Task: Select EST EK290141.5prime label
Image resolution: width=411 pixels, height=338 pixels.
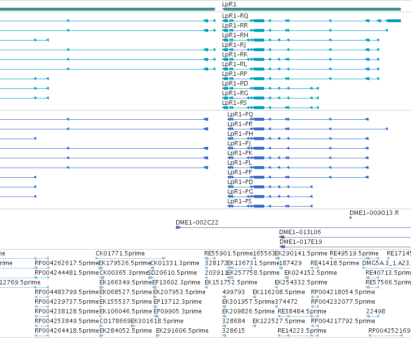Action: [x=301, y=253]
